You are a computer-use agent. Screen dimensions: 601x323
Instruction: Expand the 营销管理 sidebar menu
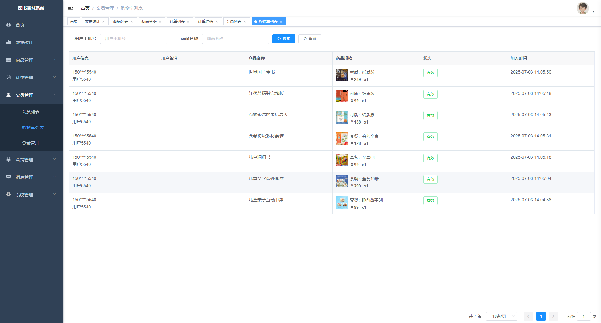(x=31, y=159)
